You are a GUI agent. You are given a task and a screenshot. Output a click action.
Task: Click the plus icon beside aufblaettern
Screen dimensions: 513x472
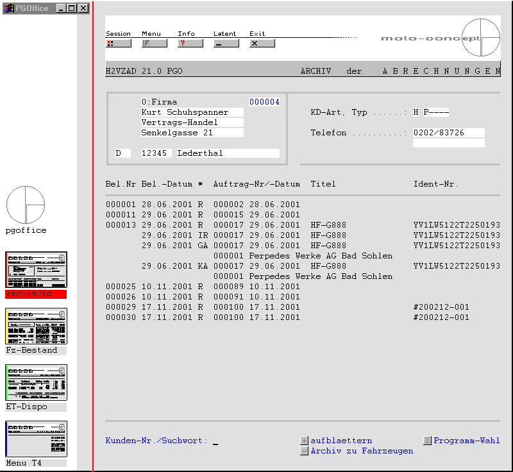304,441
